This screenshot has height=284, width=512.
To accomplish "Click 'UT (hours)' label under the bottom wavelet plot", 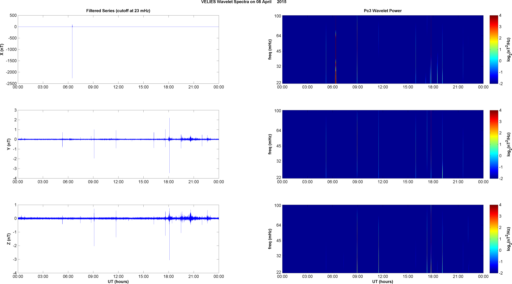I will point(383,282).
